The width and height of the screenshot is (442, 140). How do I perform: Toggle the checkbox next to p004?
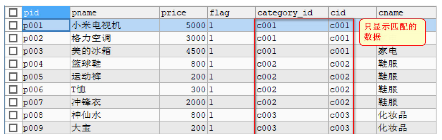[x=13, y=64]
